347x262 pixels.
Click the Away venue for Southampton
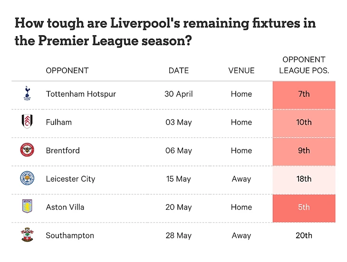point(241,235)
